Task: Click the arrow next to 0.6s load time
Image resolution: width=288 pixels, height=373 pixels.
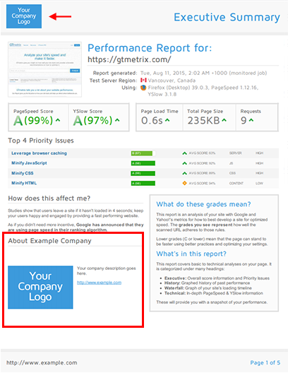Action: click(x=167, y=120)
